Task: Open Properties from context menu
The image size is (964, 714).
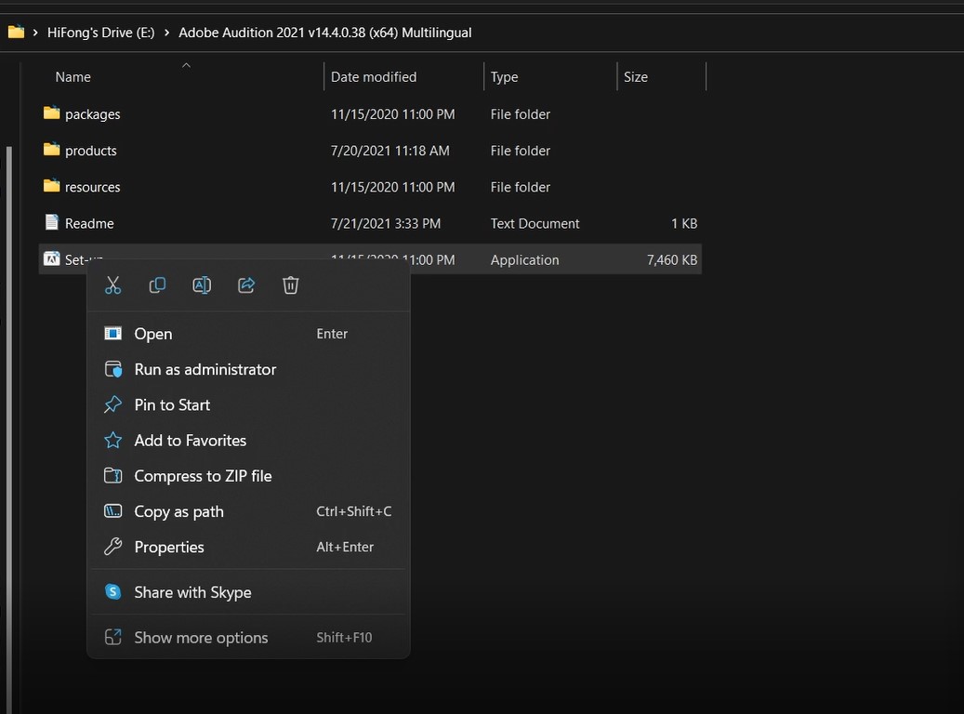Action: pos(168,548)
